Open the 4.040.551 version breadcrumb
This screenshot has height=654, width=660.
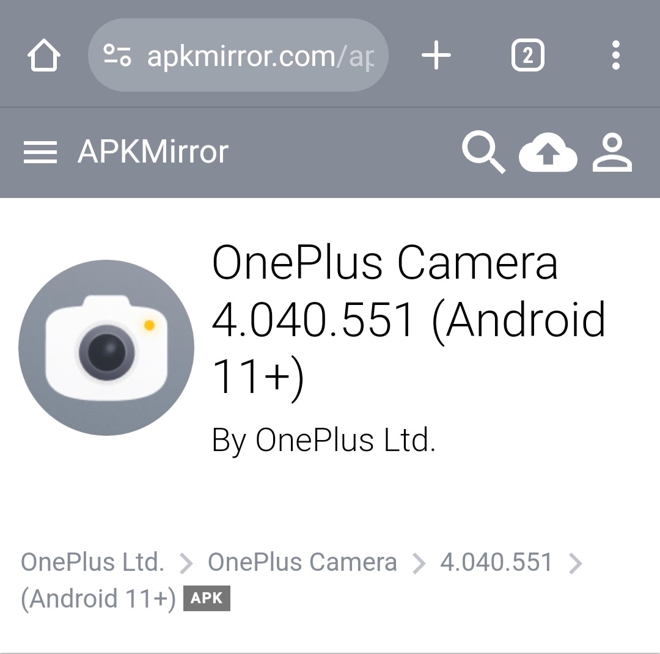coord(496,562)
